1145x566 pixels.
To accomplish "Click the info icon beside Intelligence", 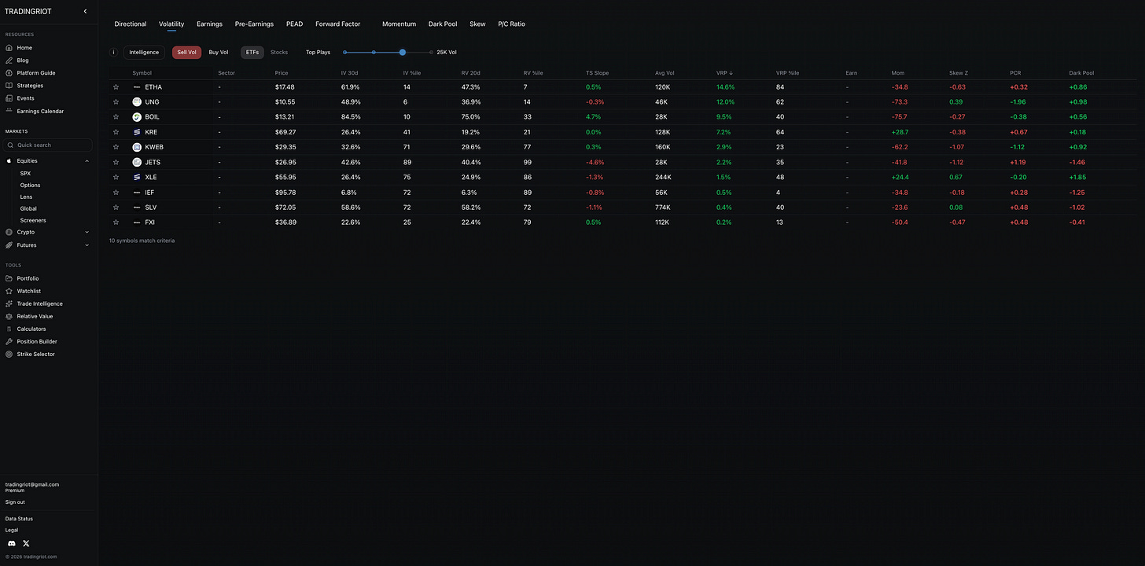I will 113,53.
